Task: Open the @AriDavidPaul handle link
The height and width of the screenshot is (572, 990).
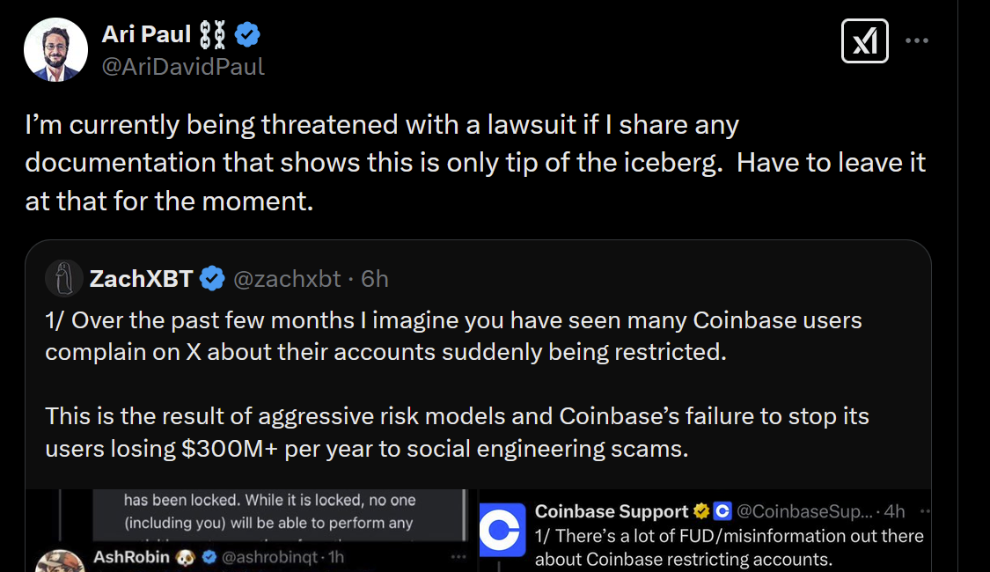Action: click(183, 67)
